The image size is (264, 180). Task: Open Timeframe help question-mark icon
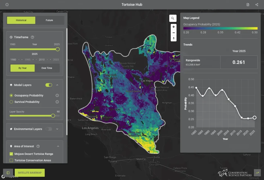[32, 37]
